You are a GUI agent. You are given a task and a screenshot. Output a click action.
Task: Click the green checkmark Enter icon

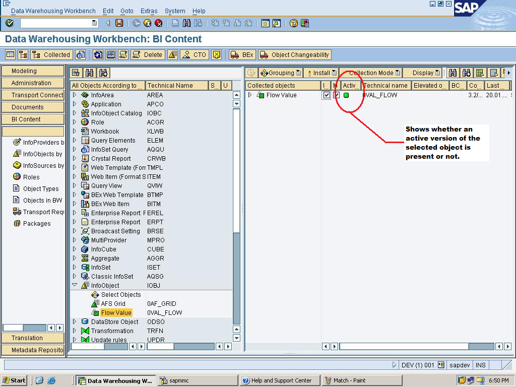[10, 23]
